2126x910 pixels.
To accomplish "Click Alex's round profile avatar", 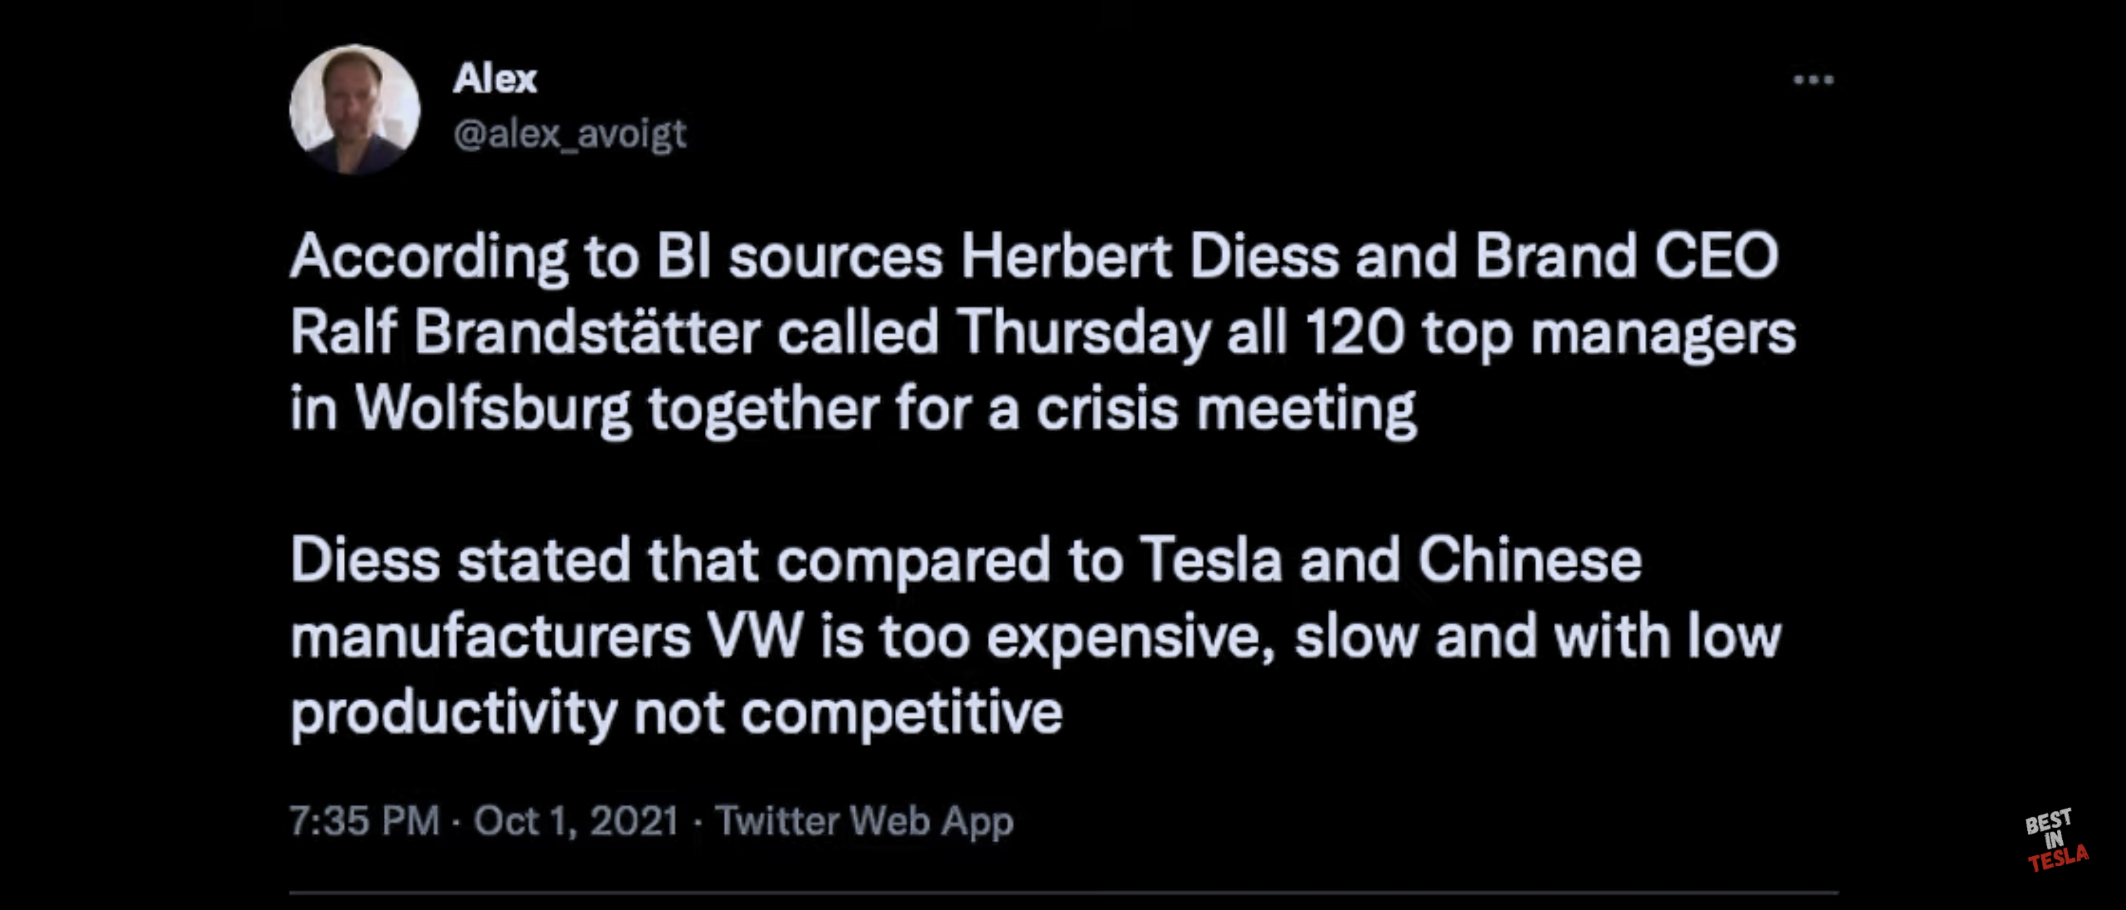I will coord(354,110).
